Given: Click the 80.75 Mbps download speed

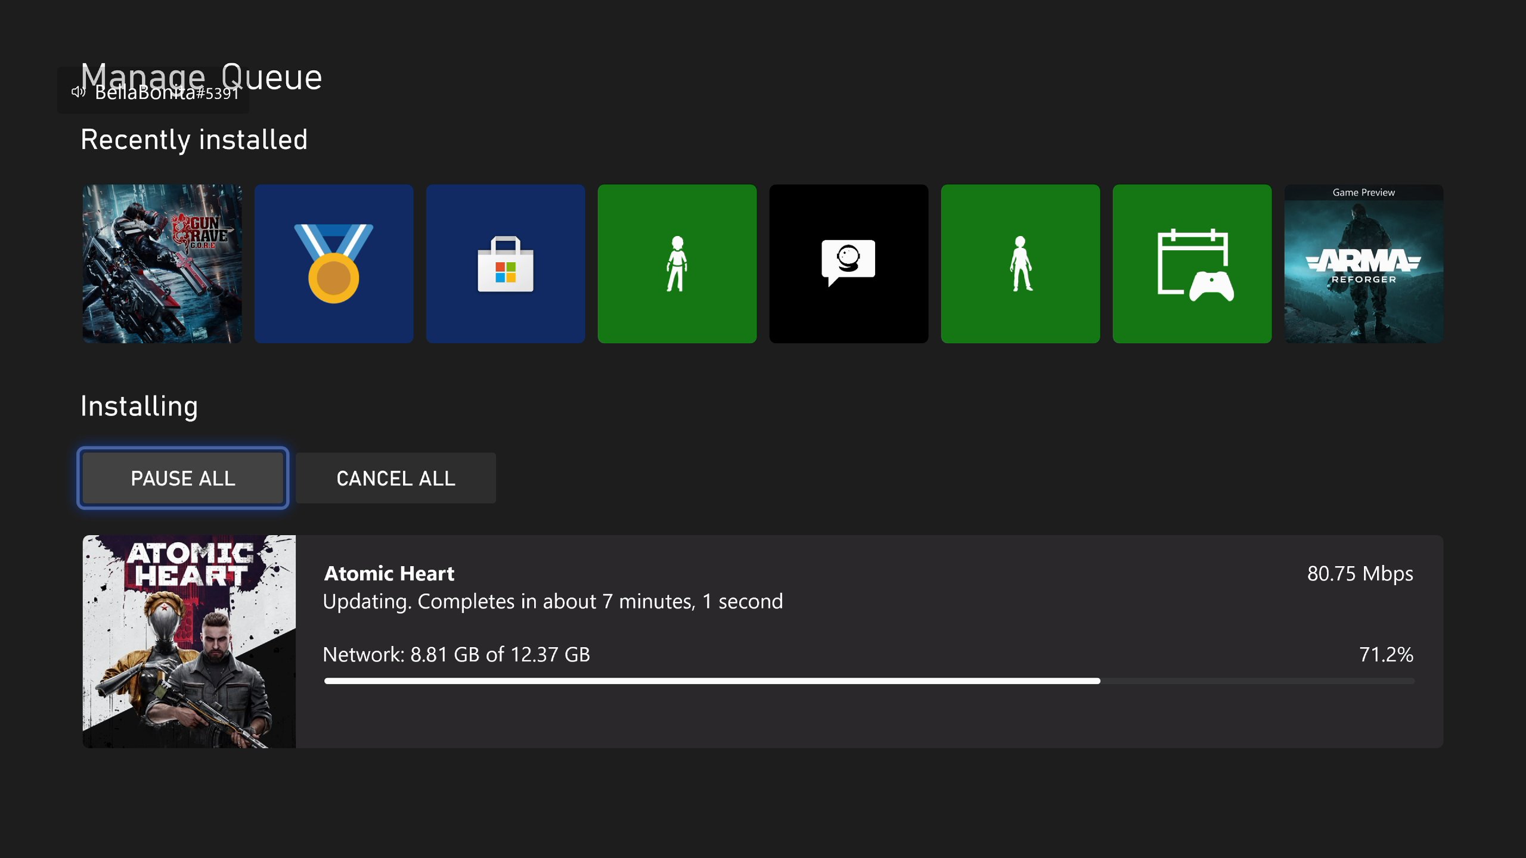Looking at the screenshot, I should [x=1360, y=573].
